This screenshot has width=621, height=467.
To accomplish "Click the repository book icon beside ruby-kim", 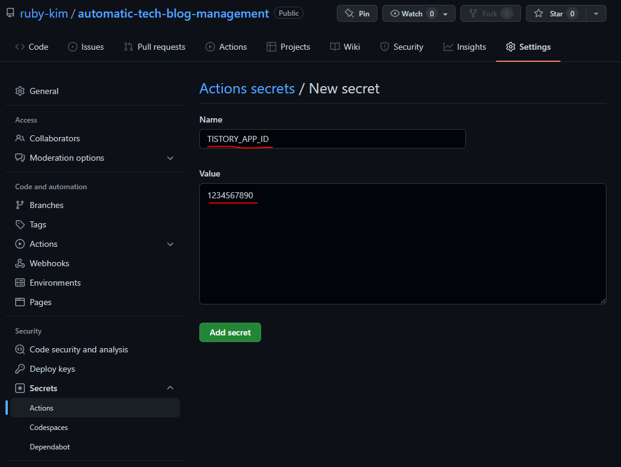I will [x=10, y=13].
